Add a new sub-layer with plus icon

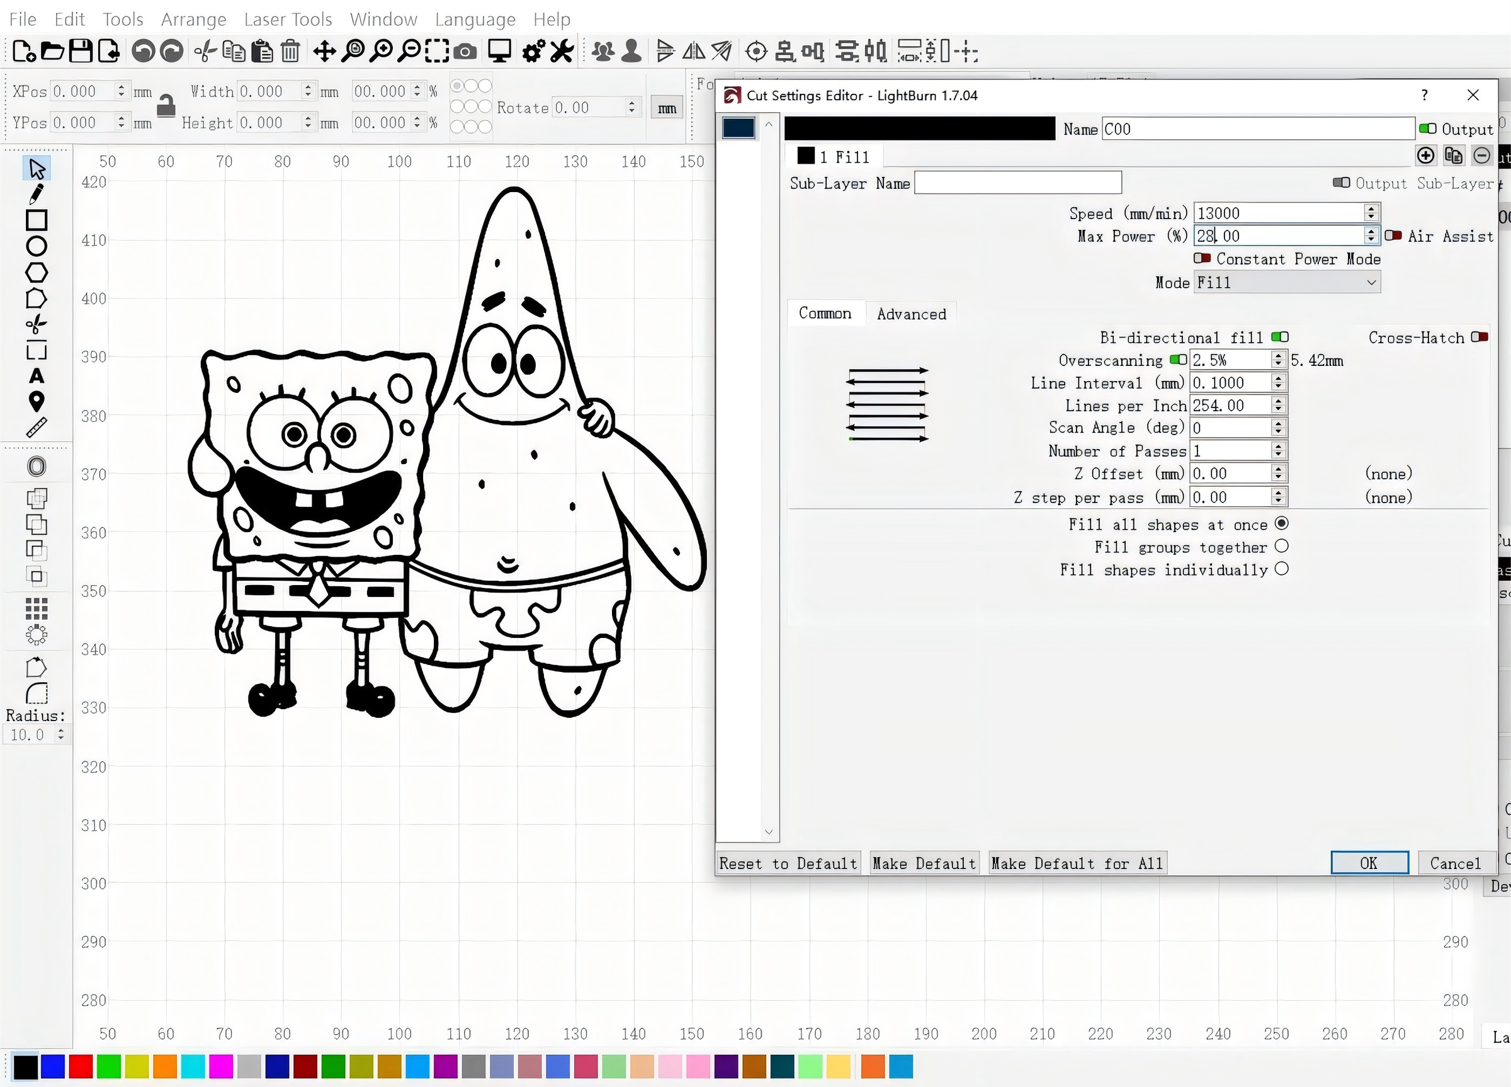click(x=1425, y=156)
